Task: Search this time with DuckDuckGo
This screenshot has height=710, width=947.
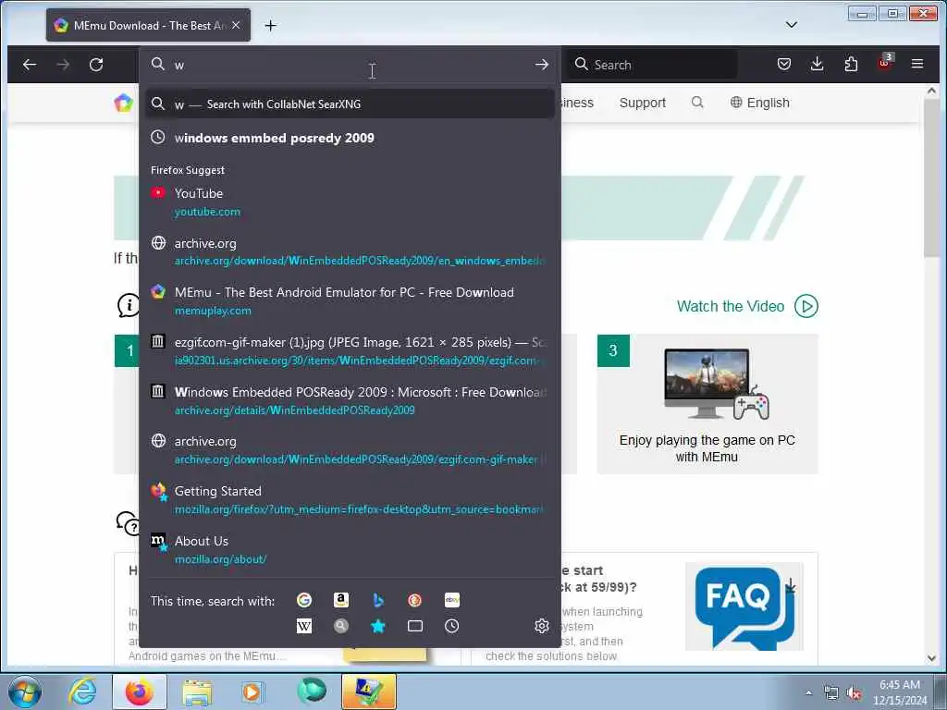Action: click(x=415, y=600)
